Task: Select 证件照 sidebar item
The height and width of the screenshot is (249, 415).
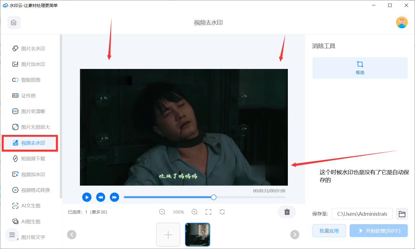Action: 24,96
